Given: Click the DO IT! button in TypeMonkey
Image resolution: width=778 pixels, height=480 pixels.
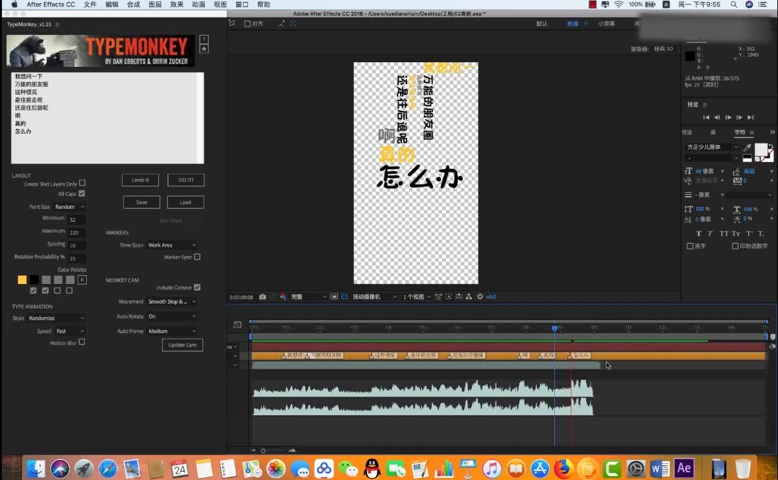Looking at the screenshot, I should coord(185,180).
